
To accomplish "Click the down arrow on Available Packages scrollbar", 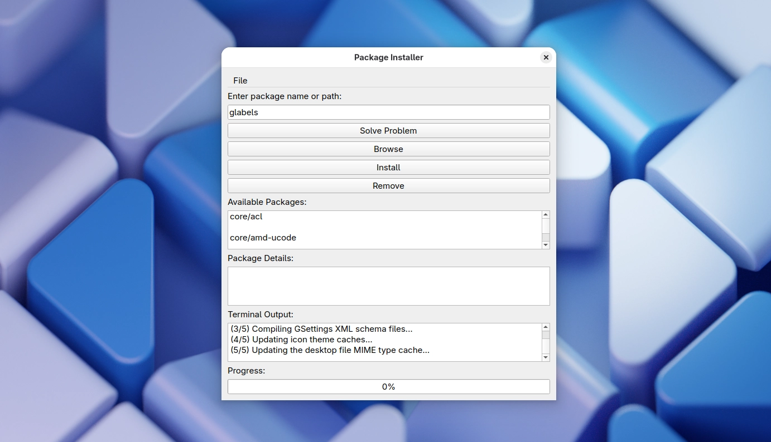I will pyautogui.click(x=546, y=245).
